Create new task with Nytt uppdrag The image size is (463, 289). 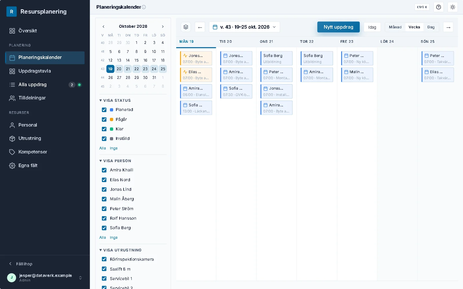coord(338,27)
